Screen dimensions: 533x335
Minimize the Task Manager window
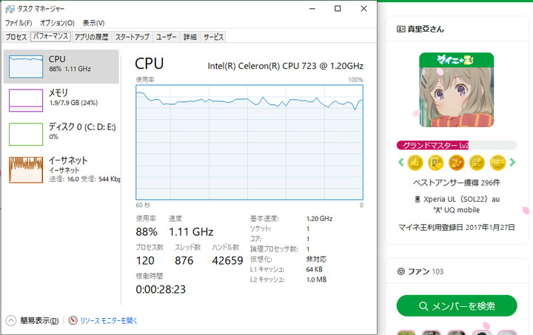pos(312,8)
